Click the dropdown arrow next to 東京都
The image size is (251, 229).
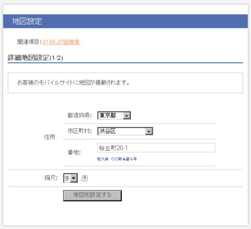pos(127,116)
